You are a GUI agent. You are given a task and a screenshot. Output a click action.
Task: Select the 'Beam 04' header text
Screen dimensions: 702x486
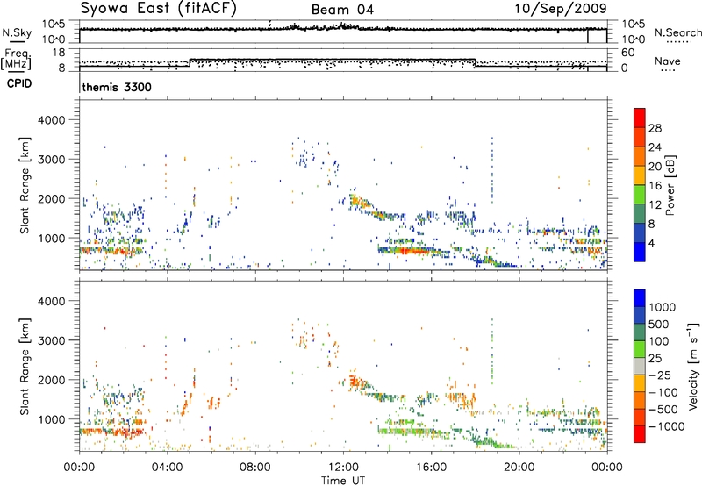342,10
